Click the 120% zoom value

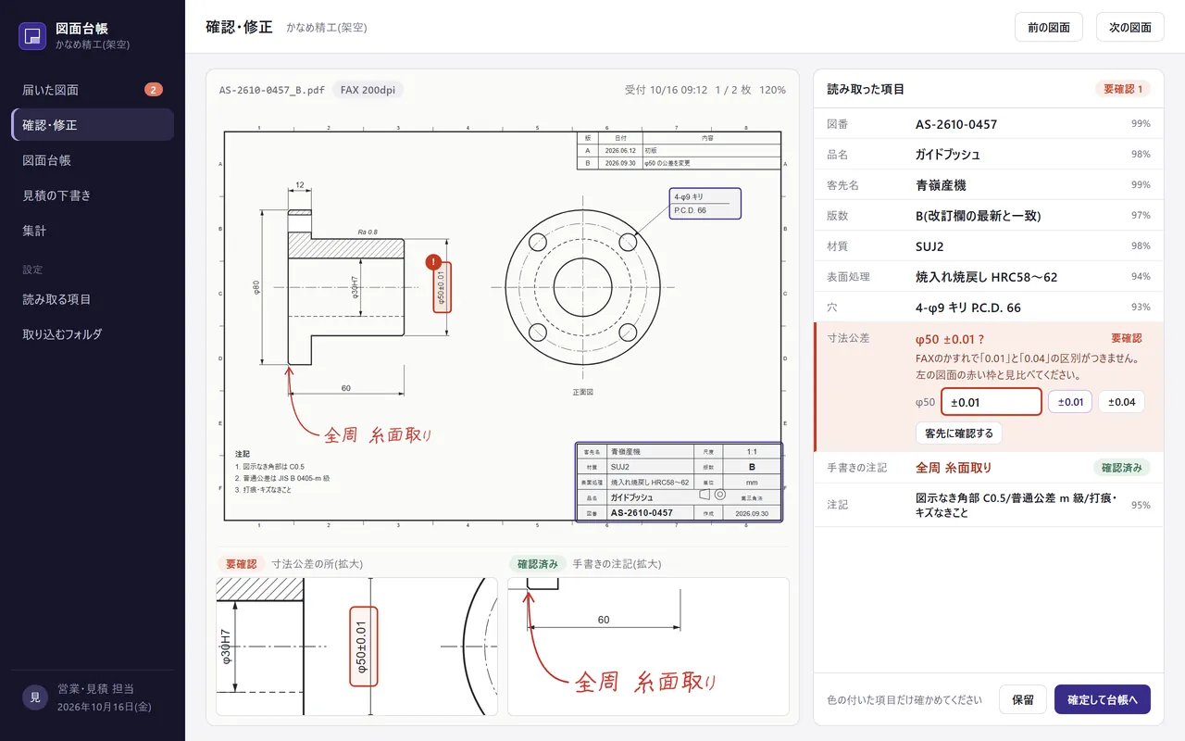click(x=773, y=90)
